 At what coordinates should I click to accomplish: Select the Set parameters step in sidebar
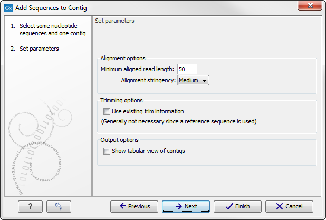[39, 49]
